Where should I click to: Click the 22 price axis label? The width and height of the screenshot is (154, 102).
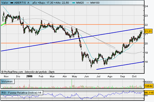click(146, 25)
